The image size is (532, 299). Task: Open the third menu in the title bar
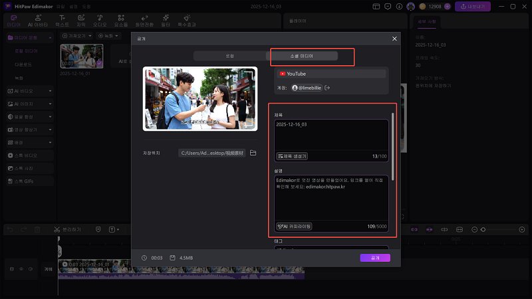pyautogui.click(x=86, y=7)
